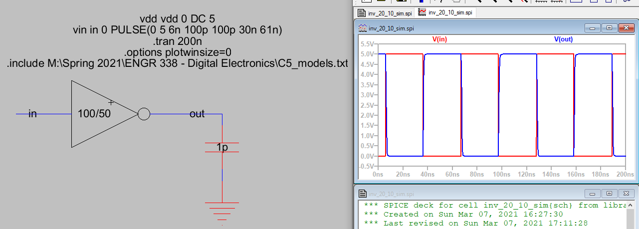Maximize the waveform plot window
The image size is (639, 229).
(609, 28)
